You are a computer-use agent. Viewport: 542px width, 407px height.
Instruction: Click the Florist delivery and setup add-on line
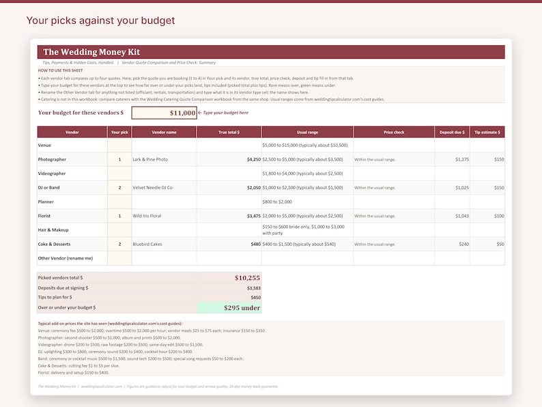coord(74,373)
